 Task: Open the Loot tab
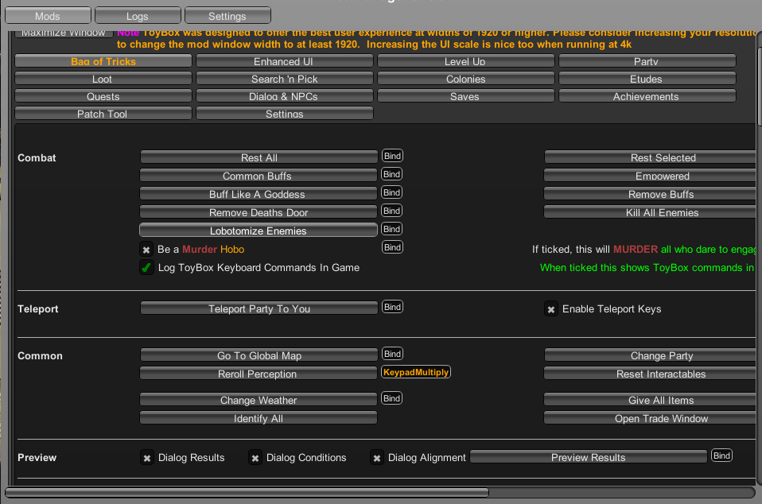103,79
